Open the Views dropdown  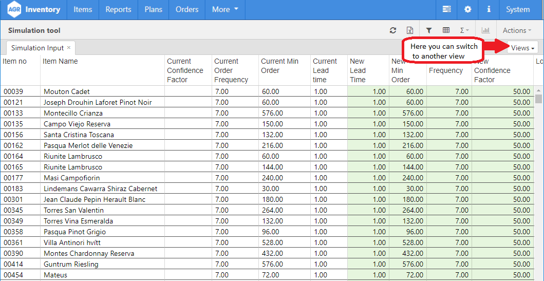(x=522, y=48)
